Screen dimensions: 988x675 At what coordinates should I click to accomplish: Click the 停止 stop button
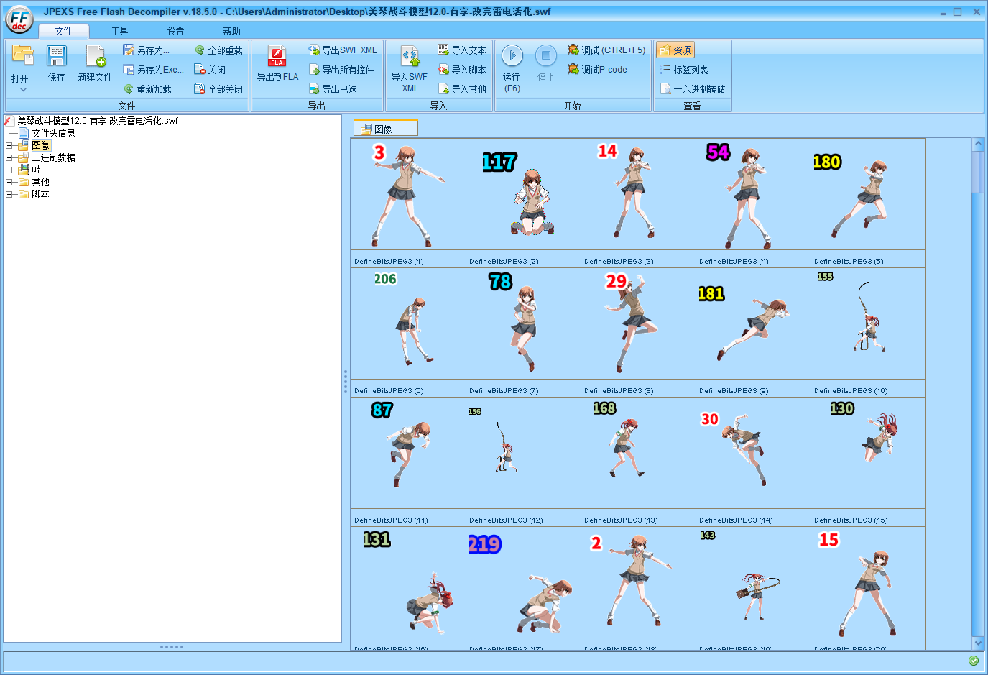click(546, 65)
